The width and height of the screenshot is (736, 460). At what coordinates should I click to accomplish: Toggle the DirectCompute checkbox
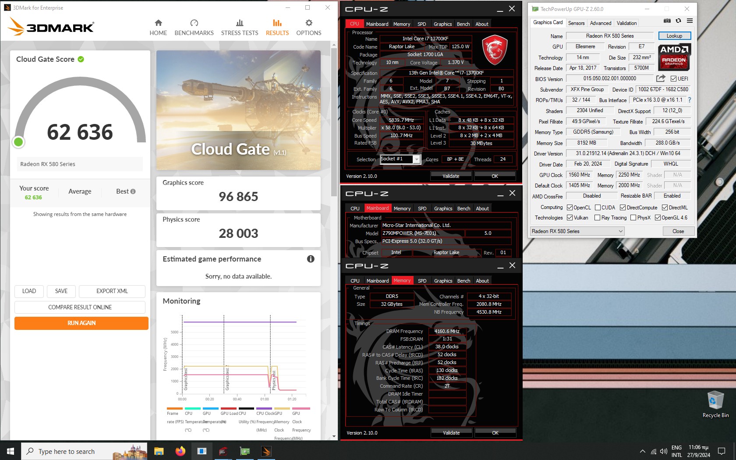click(x=623, y=208)
